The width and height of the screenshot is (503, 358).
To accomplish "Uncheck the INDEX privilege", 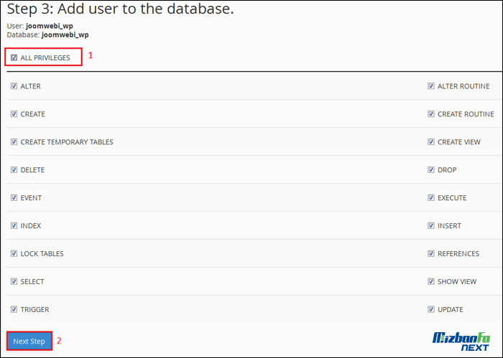I will (14, 226).
